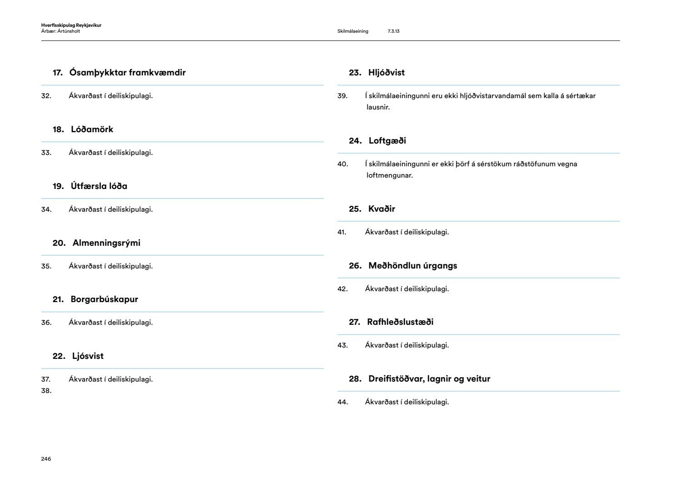Click paragraph 39 about hljóðvistarvandamál

pos(480,101)
